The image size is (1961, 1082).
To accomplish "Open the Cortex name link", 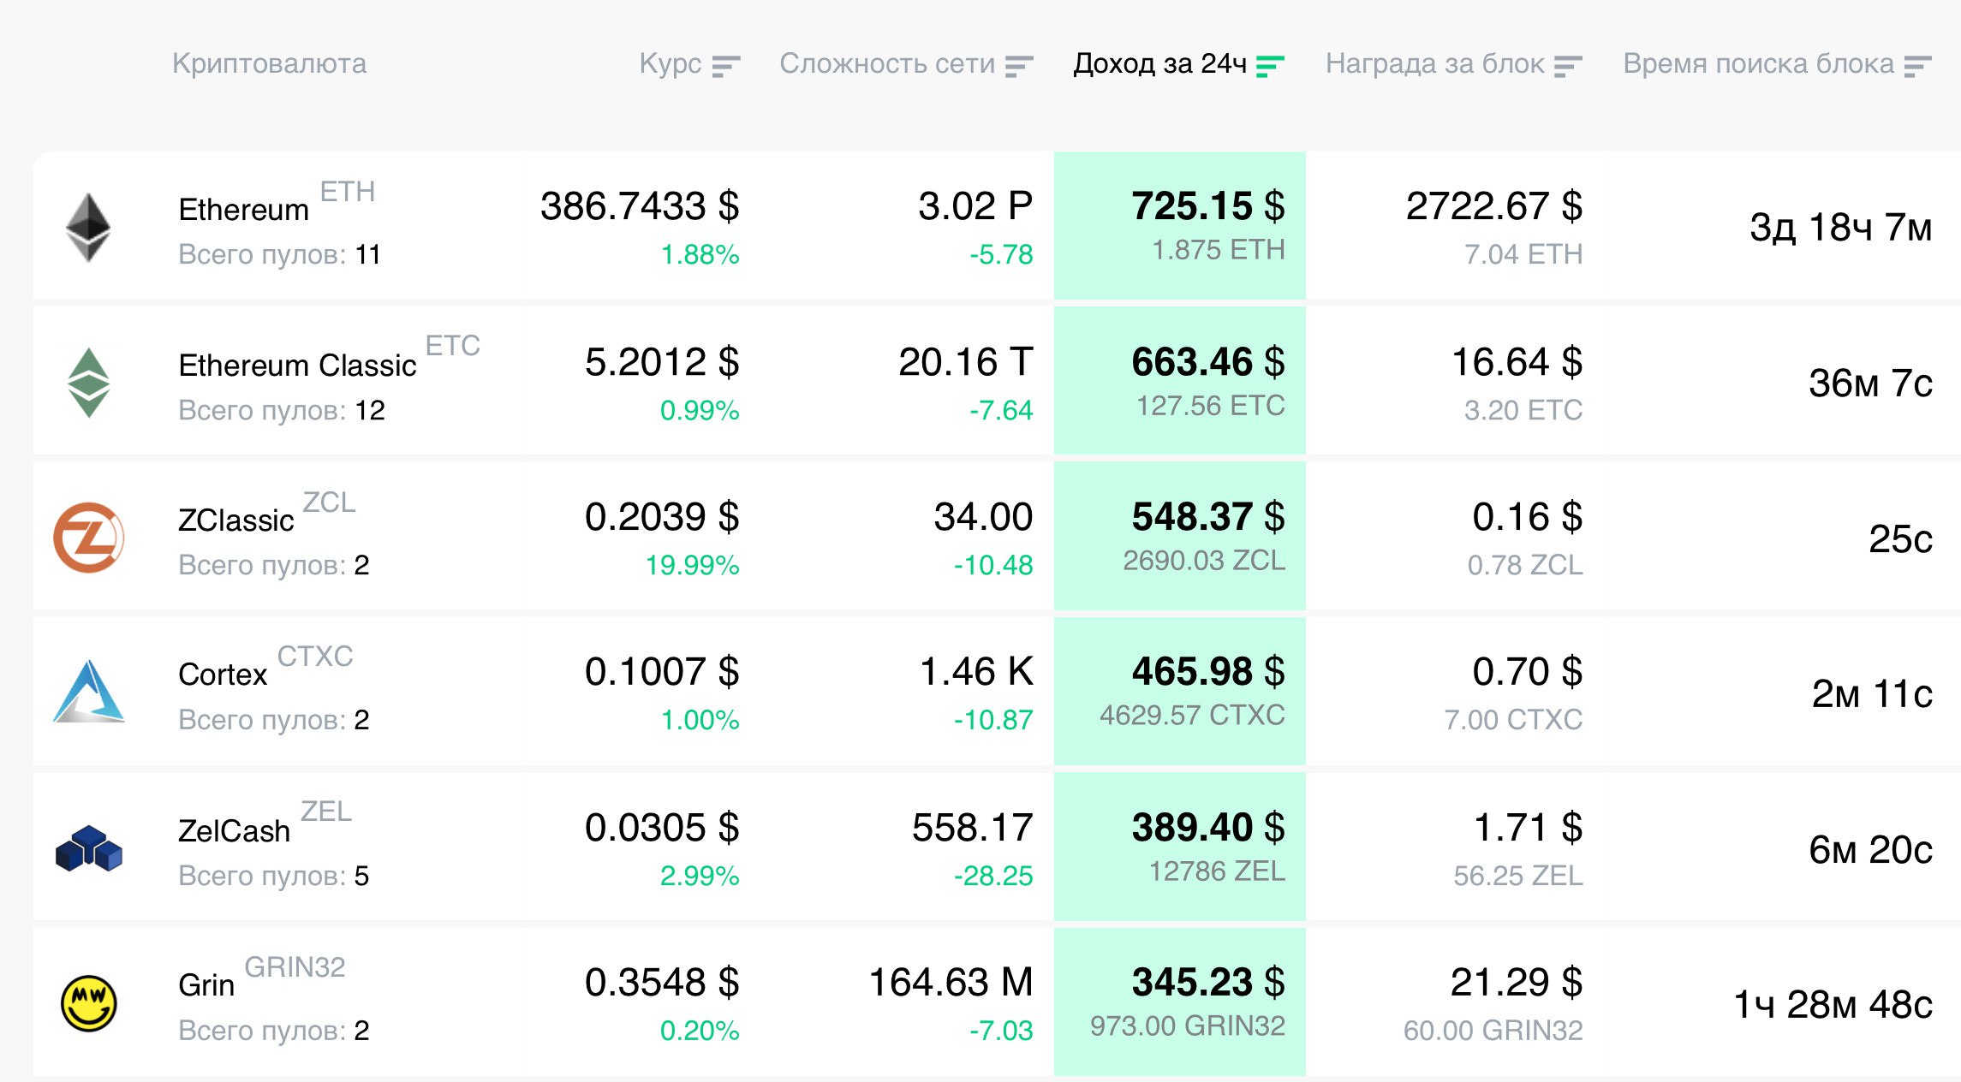I will pos(223,675).
